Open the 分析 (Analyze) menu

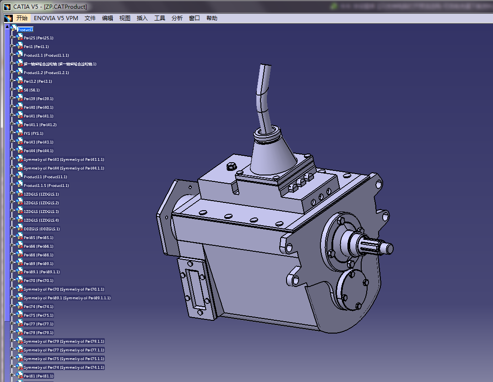(x=177, y=18)
